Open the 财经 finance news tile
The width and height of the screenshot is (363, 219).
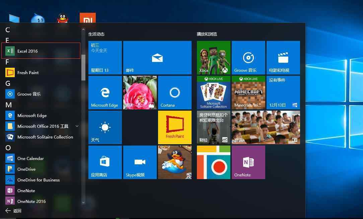[214, 127]
